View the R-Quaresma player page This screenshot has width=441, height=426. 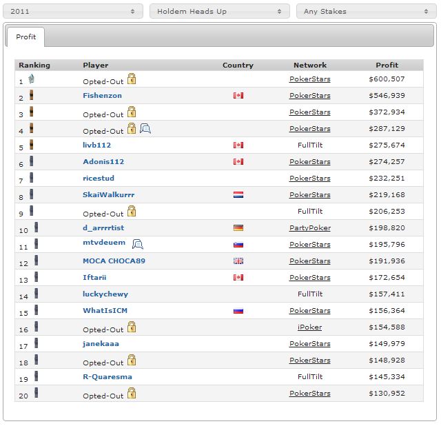107,377
